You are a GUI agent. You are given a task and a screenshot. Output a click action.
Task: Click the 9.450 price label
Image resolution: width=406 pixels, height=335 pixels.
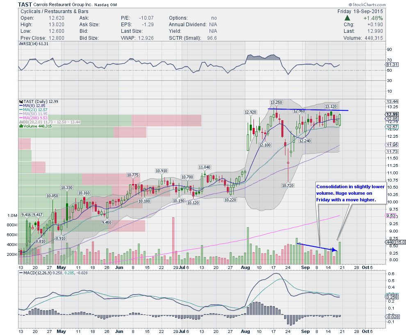(x=107, y=223)
